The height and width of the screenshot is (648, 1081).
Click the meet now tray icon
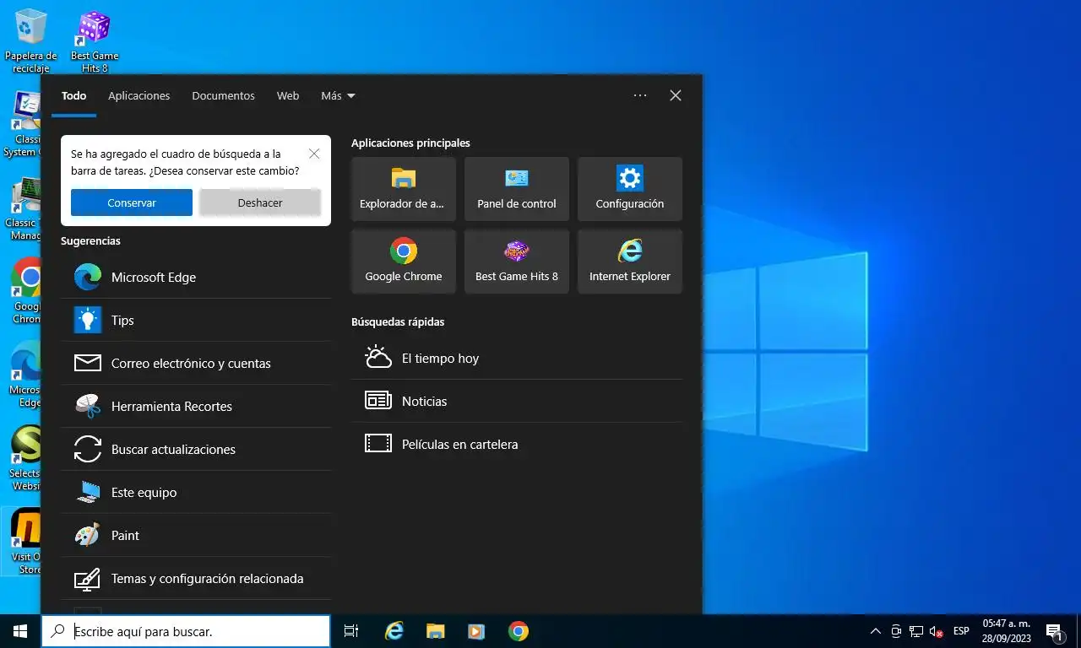[896, 631]
